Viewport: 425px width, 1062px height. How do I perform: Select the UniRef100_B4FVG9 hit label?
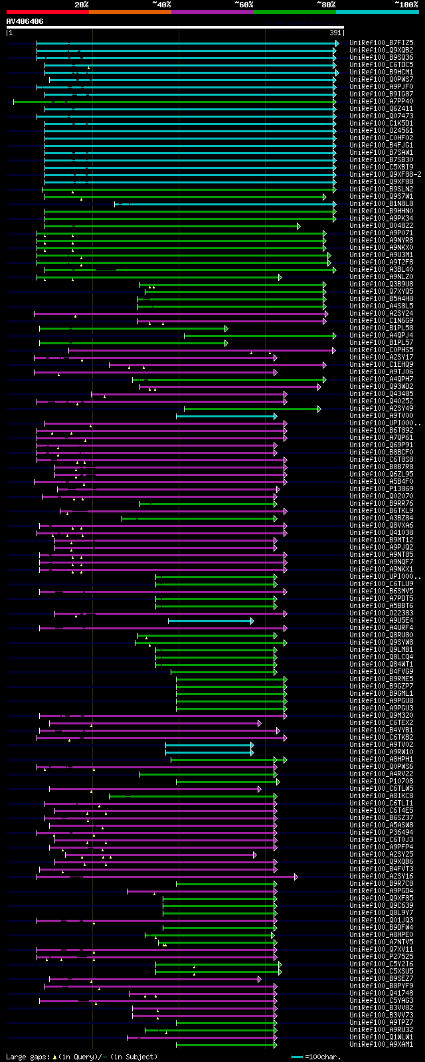[x=381, y=671]
